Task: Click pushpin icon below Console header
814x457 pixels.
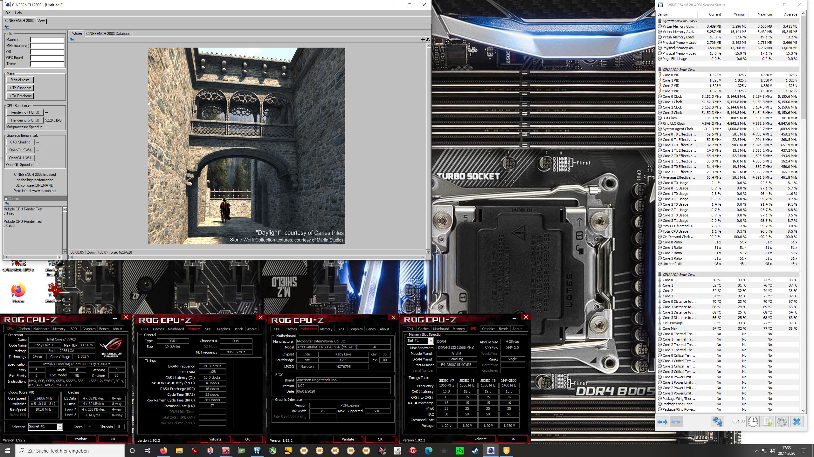Action: (x=7, y=204)
